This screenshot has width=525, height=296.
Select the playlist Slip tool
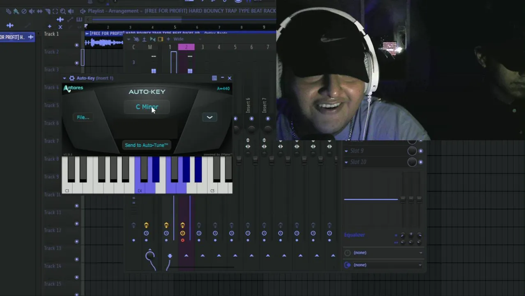tap(39, 11)
